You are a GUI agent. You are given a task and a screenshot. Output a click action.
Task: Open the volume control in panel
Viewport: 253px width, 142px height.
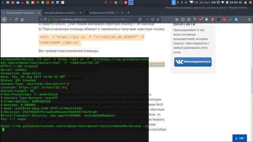tap(241, 2)
